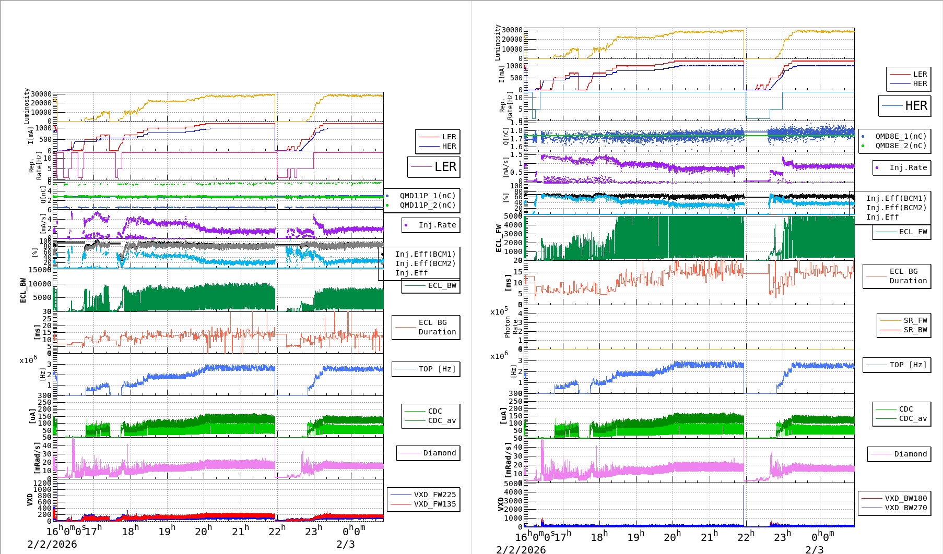Click the small LER legend entry in the left plot

tap(449, 137)
